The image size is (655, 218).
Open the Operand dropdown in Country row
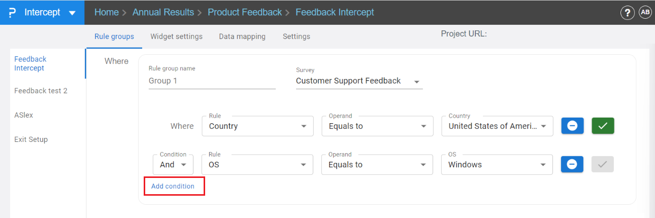377,126
